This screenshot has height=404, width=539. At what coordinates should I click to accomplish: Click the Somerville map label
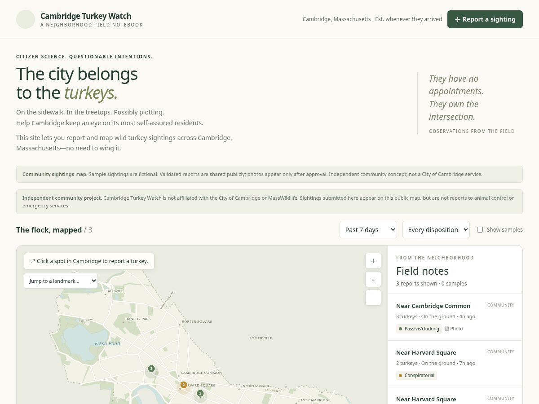pos(261,338)
